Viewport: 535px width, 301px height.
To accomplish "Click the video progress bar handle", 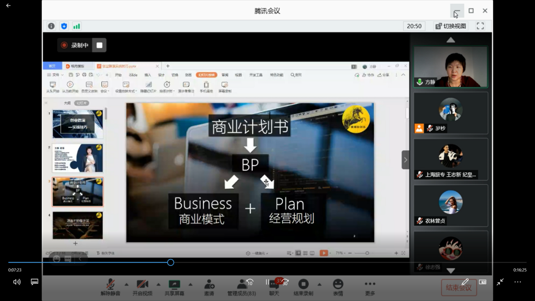I will 171,263.
